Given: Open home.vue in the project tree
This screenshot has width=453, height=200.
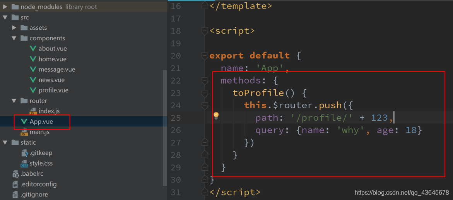Looking at the screenshot, I should coord(52,59).
